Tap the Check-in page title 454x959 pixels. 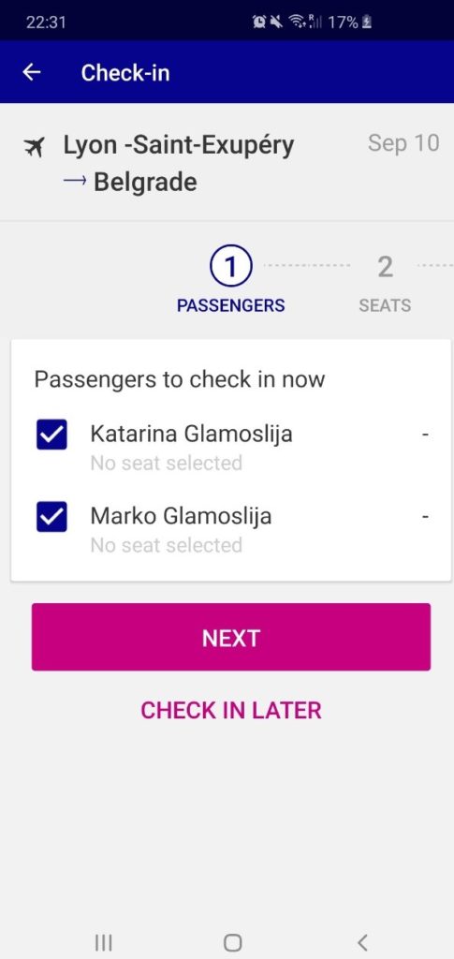(125, 73)
